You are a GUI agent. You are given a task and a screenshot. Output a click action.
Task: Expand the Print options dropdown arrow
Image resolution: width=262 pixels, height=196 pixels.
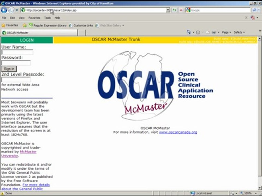(x=219, y=32)
